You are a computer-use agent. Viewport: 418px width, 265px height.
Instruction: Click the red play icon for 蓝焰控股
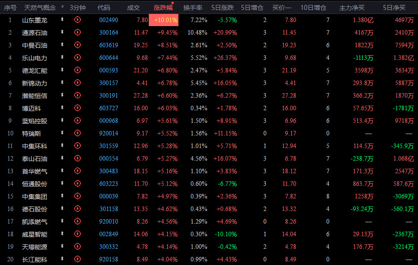(77, 121)
